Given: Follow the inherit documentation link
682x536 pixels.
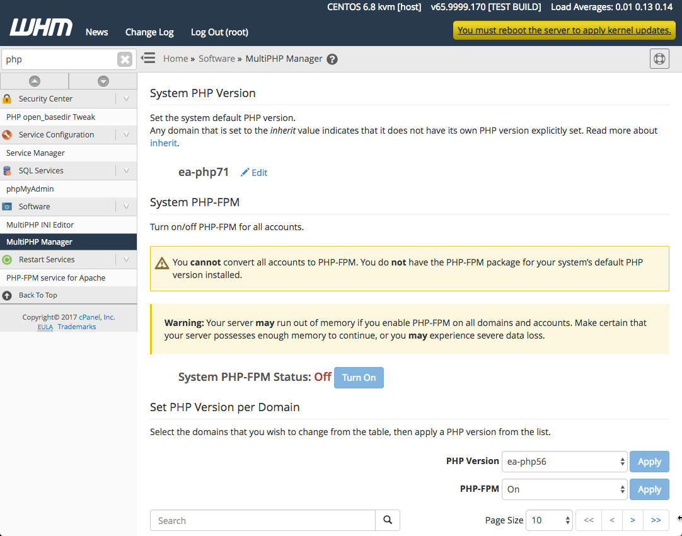Looking at the screenshot, I should (x=163, y=143).
